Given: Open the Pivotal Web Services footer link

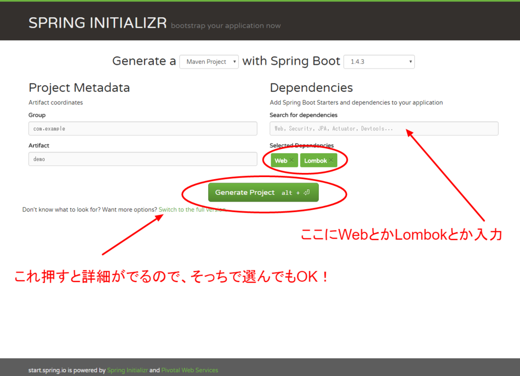Looking at the screenshot, I should pos(190,370).
